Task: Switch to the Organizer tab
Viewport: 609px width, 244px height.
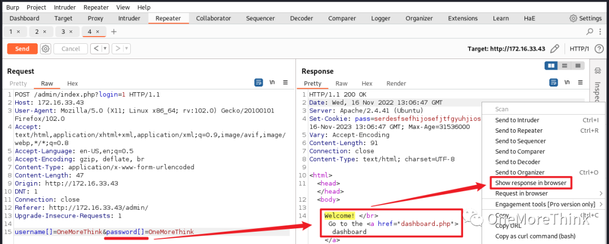Action: [x=419, y=18]
